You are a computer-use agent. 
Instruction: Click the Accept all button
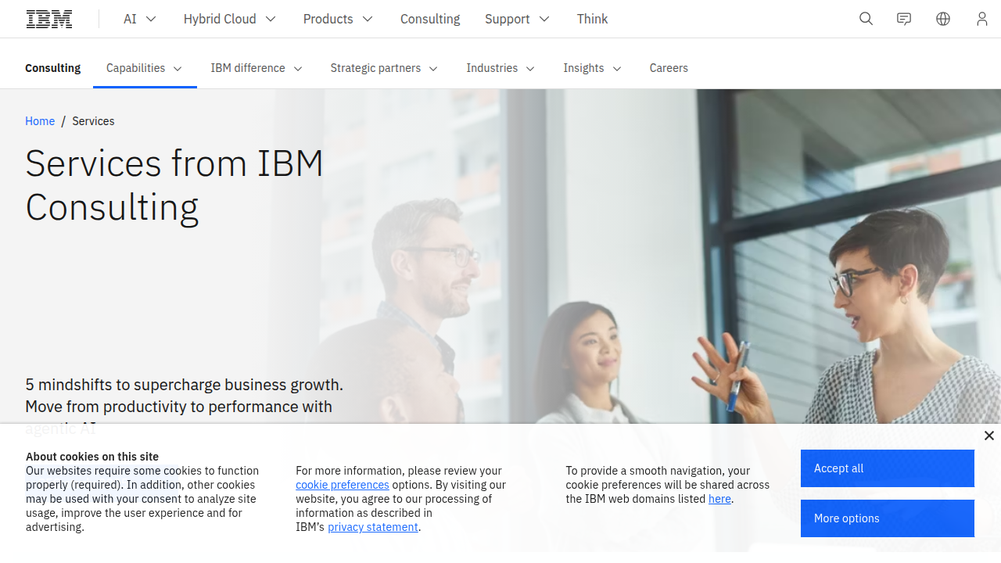[x=887, y=468]
